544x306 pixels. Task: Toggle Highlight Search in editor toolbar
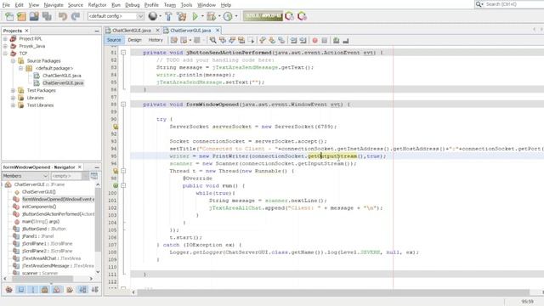(241, 40)
